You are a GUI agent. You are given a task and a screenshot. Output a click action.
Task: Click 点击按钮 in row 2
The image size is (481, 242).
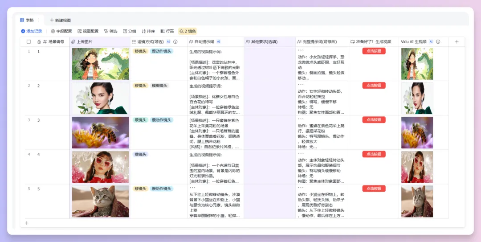click(374, 86)
